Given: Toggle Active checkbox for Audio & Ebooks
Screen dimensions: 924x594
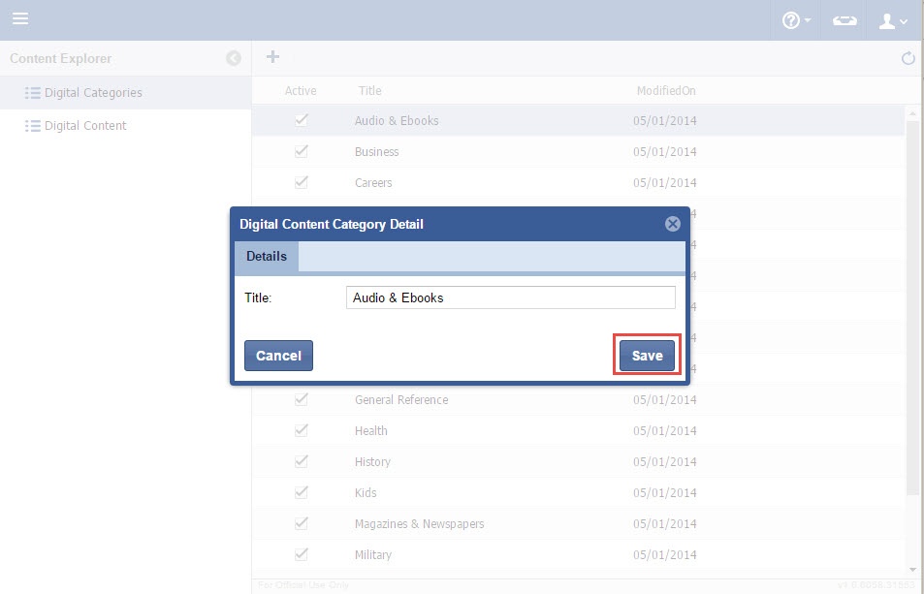Looking at the screenshot, I should (302, 120).
